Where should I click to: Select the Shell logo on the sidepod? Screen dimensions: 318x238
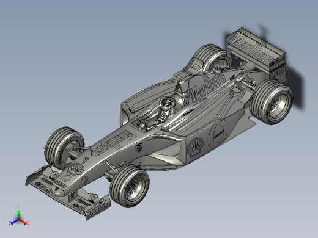coord(195,146)
